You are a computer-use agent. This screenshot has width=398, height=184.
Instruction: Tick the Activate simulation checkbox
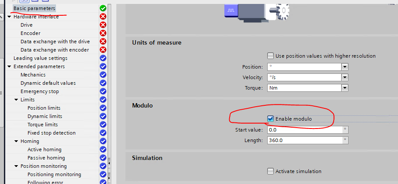pos(270,171)
